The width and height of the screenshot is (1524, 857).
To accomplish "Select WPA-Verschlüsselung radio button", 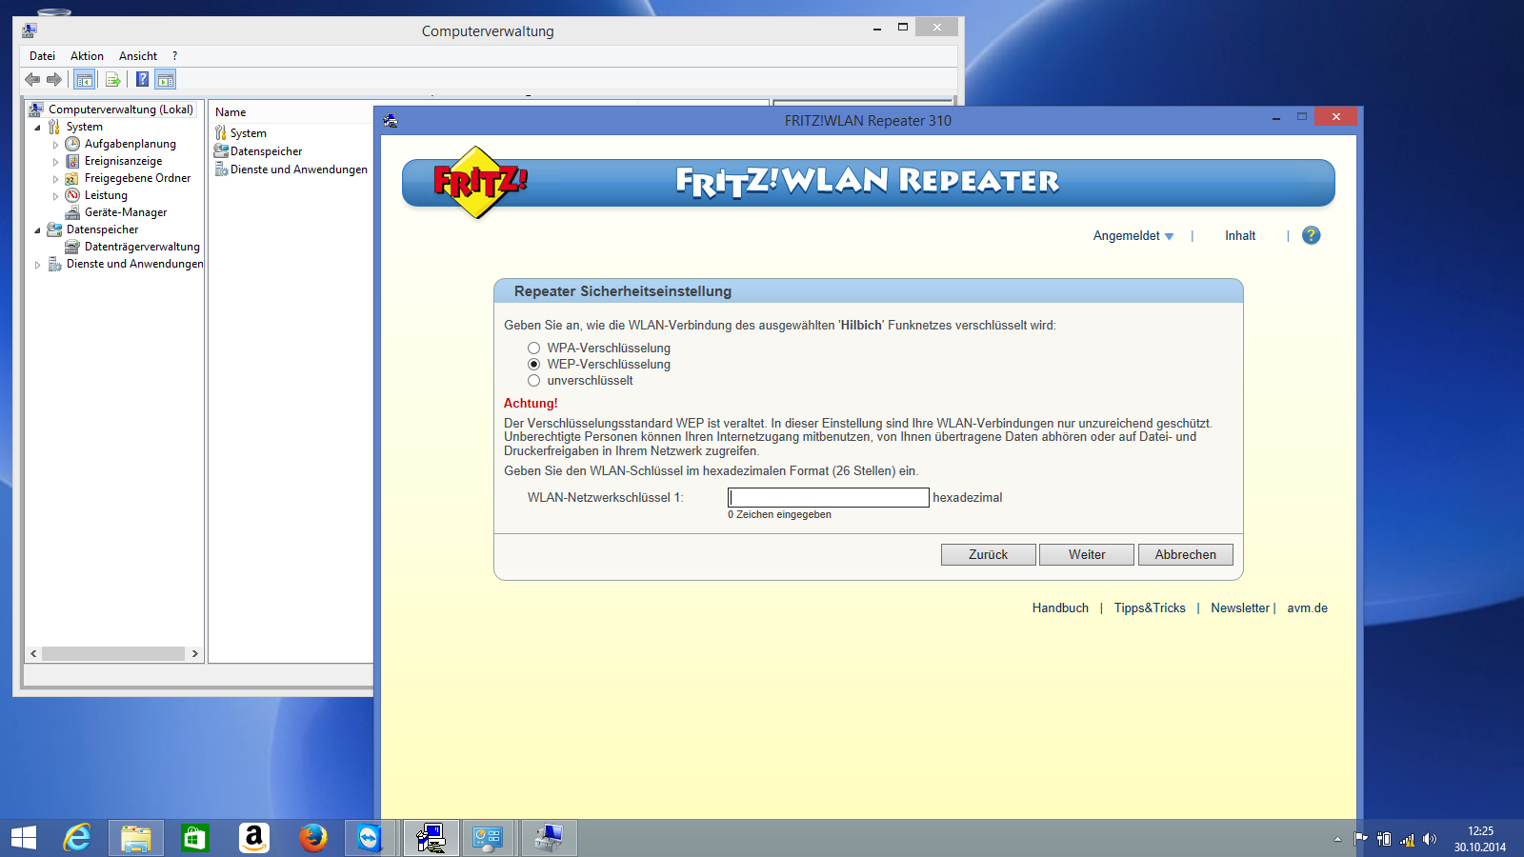I will point(534,349).
